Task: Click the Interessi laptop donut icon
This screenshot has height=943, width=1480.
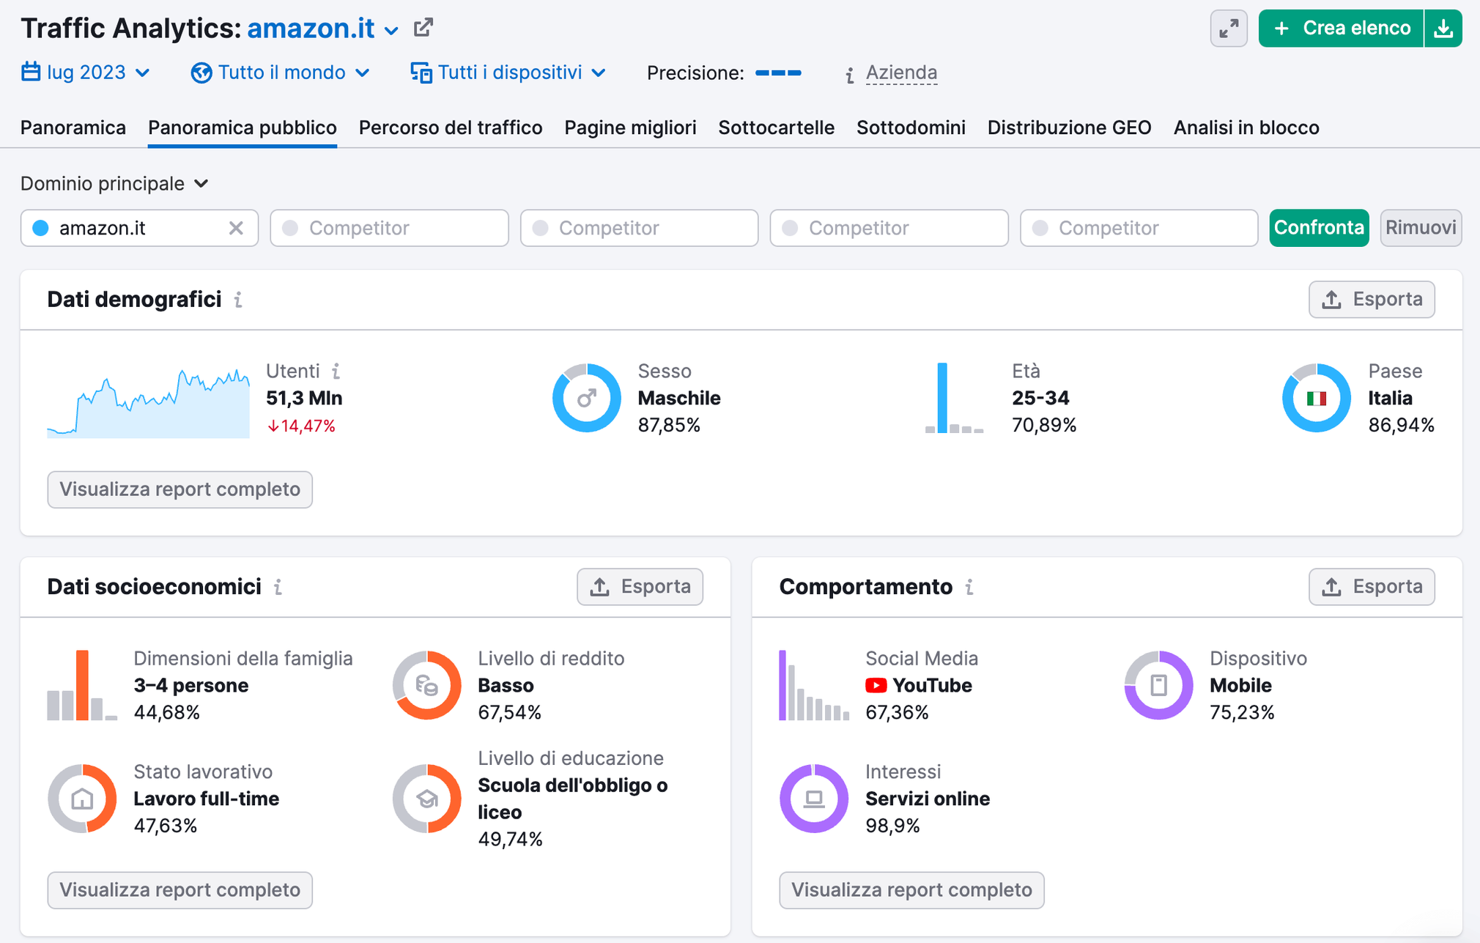Action: 814,799
